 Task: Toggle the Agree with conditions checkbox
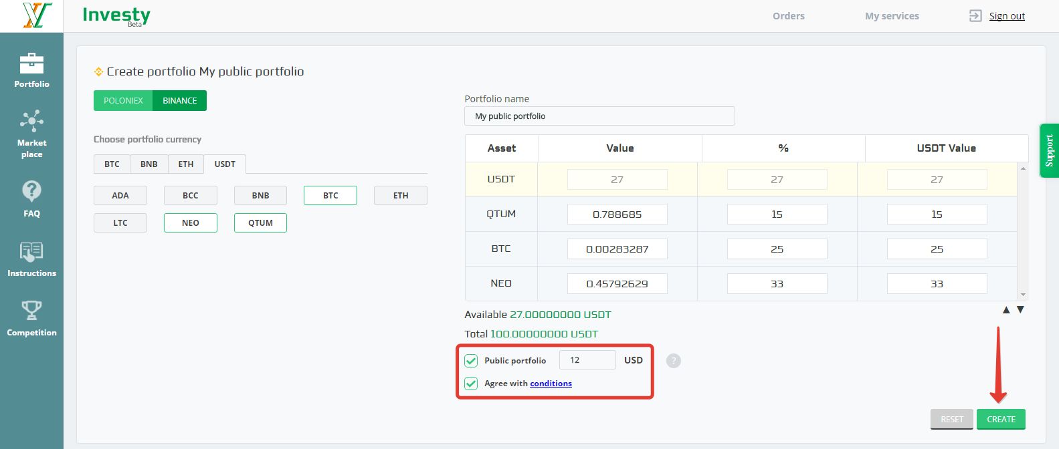pyautogui.click(x=471, y=384)
